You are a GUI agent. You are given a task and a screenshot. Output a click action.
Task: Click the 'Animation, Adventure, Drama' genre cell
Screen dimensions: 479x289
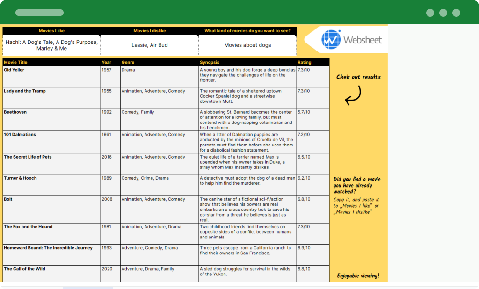click(160, 234)
